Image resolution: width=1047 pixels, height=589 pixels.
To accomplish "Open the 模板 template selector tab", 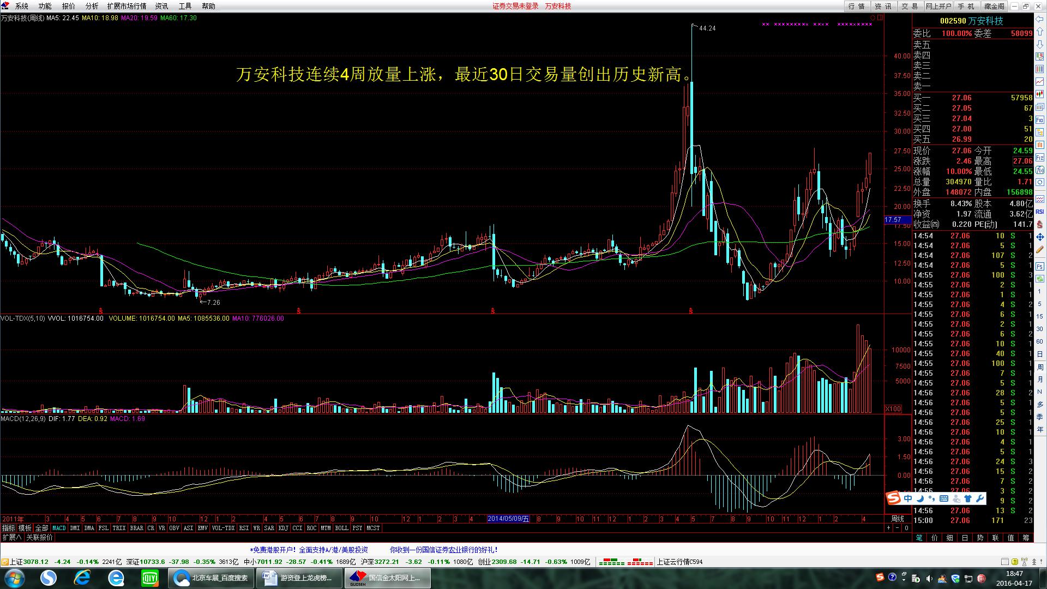I will pos(25,528).
